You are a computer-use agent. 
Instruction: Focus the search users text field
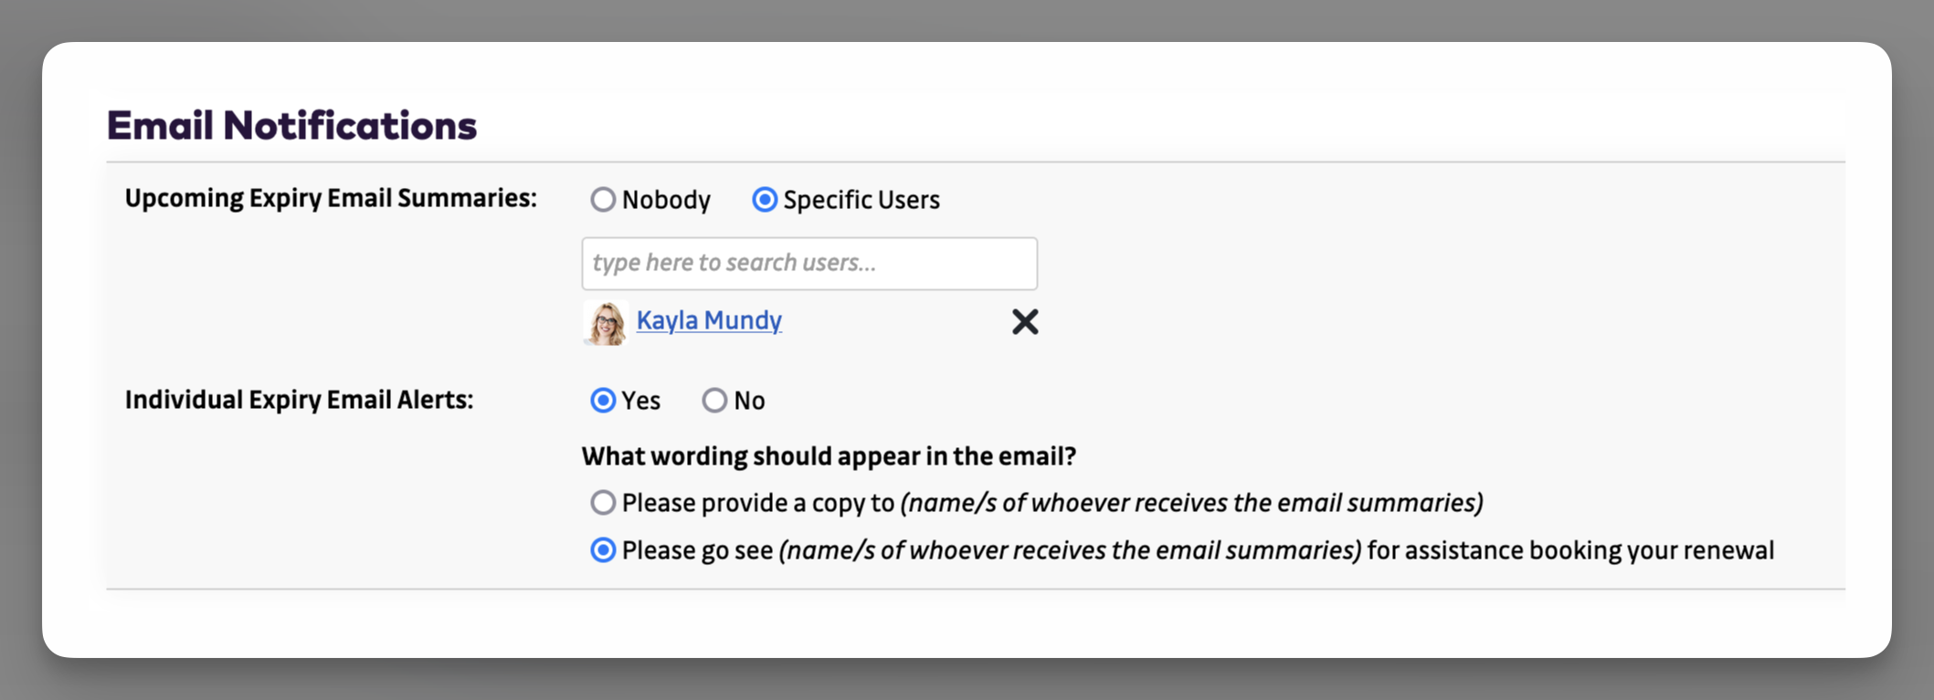[x=808, y=264]
